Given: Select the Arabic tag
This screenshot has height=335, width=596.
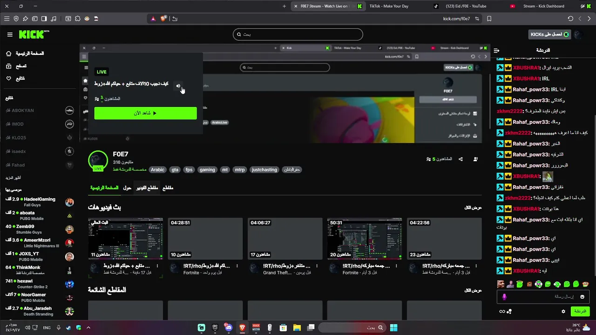Looking at the screenshot, I should click(x=157, y=170).
